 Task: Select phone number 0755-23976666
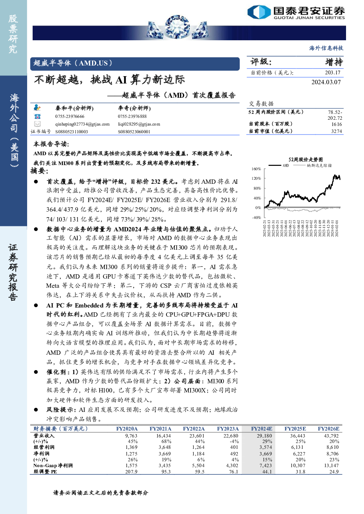point(70,116)
